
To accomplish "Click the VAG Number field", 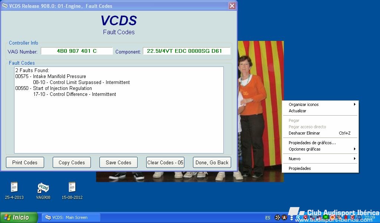I will click(77, 51).
